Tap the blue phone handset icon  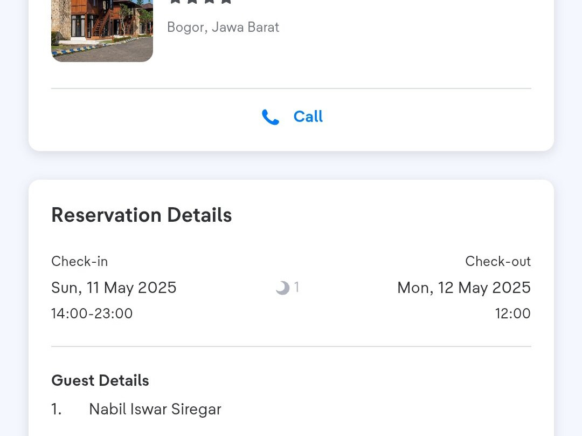(270, 117)
